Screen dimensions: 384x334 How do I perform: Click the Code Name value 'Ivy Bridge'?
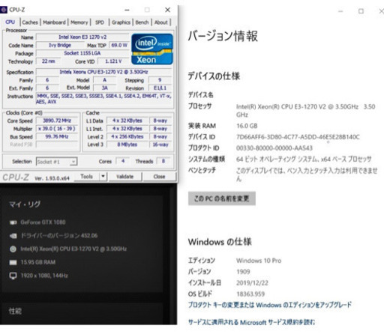point(60,46)
